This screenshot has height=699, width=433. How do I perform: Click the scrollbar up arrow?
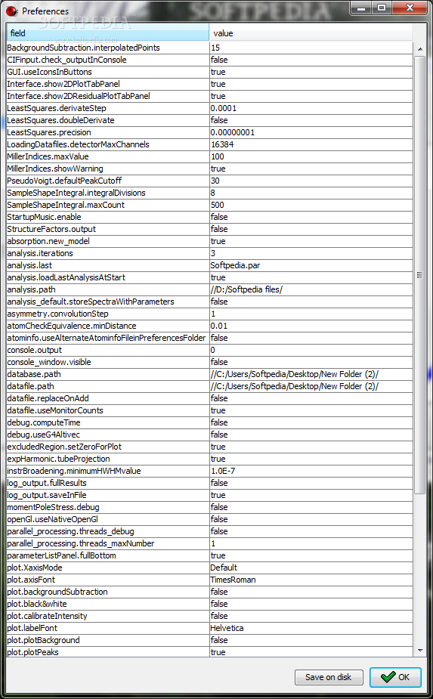click(x=420, y=49)
